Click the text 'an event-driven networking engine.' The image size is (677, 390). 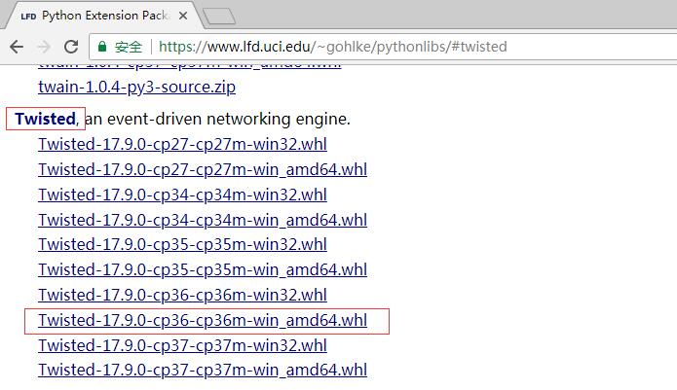click(x=217, y=119)
